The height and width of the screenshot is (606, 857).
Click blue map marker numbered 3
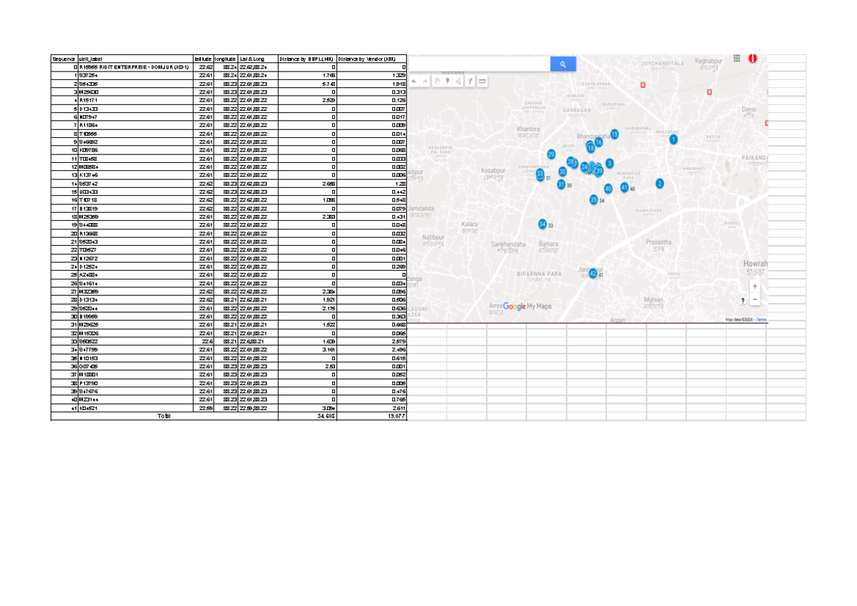(609, 164)
